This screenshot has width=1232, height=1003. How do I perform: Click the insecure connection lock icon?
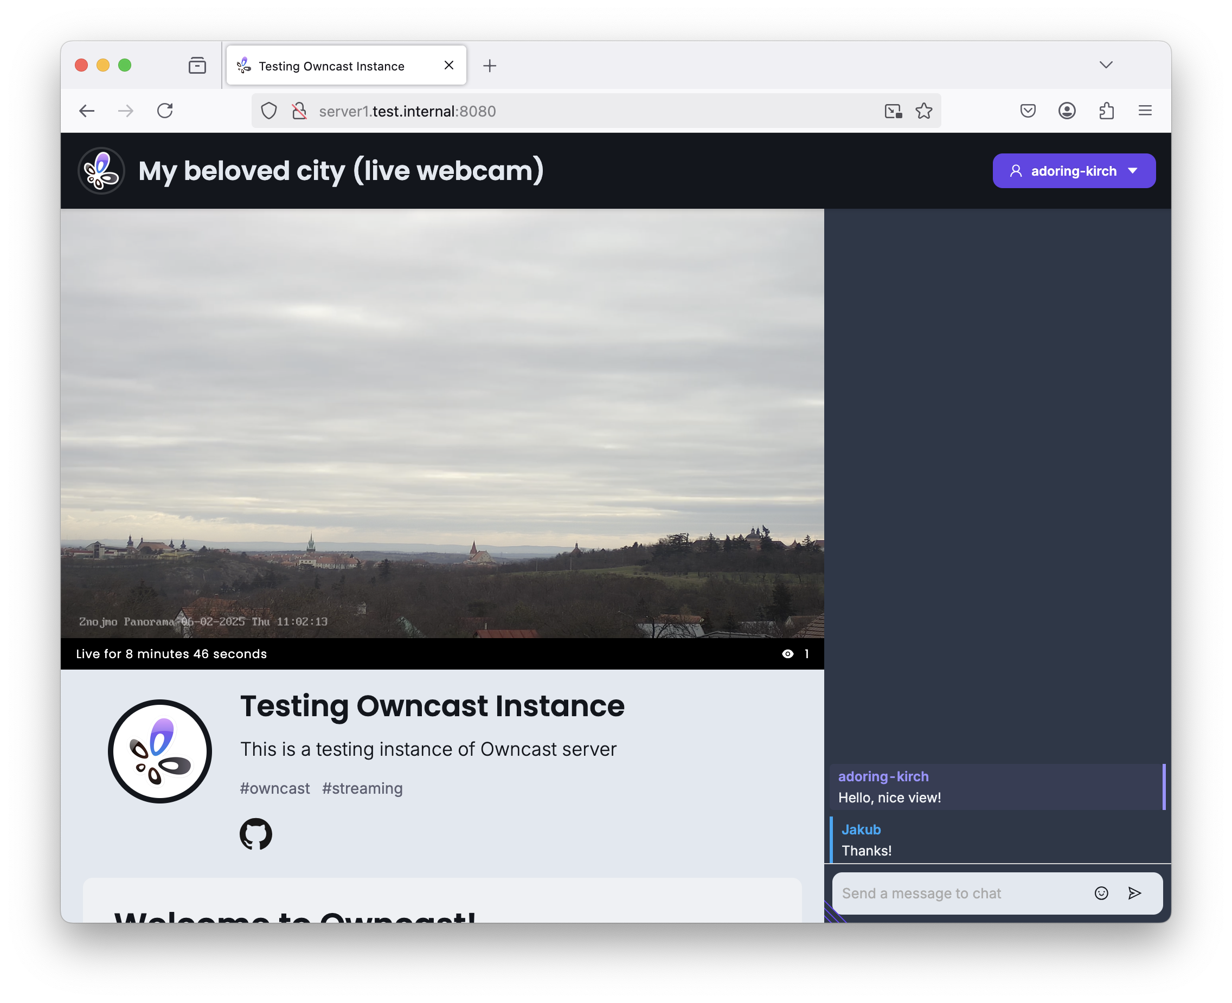pyautogui.click(x=299, y=111)
